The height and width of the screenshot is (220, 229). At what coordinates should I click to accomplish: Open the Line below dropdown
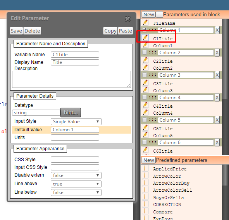pos(76,192)
